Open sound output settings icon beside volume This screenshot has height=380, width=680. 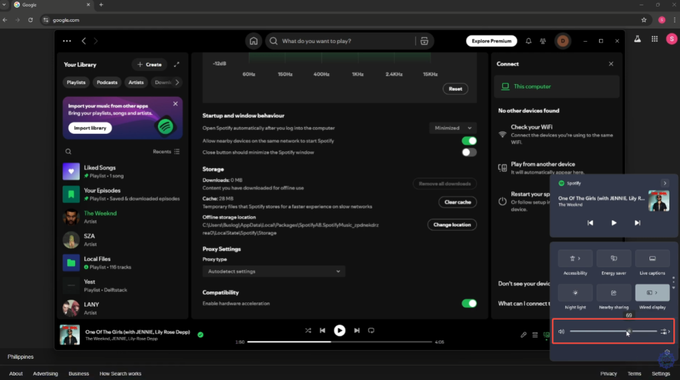[665, 332]
